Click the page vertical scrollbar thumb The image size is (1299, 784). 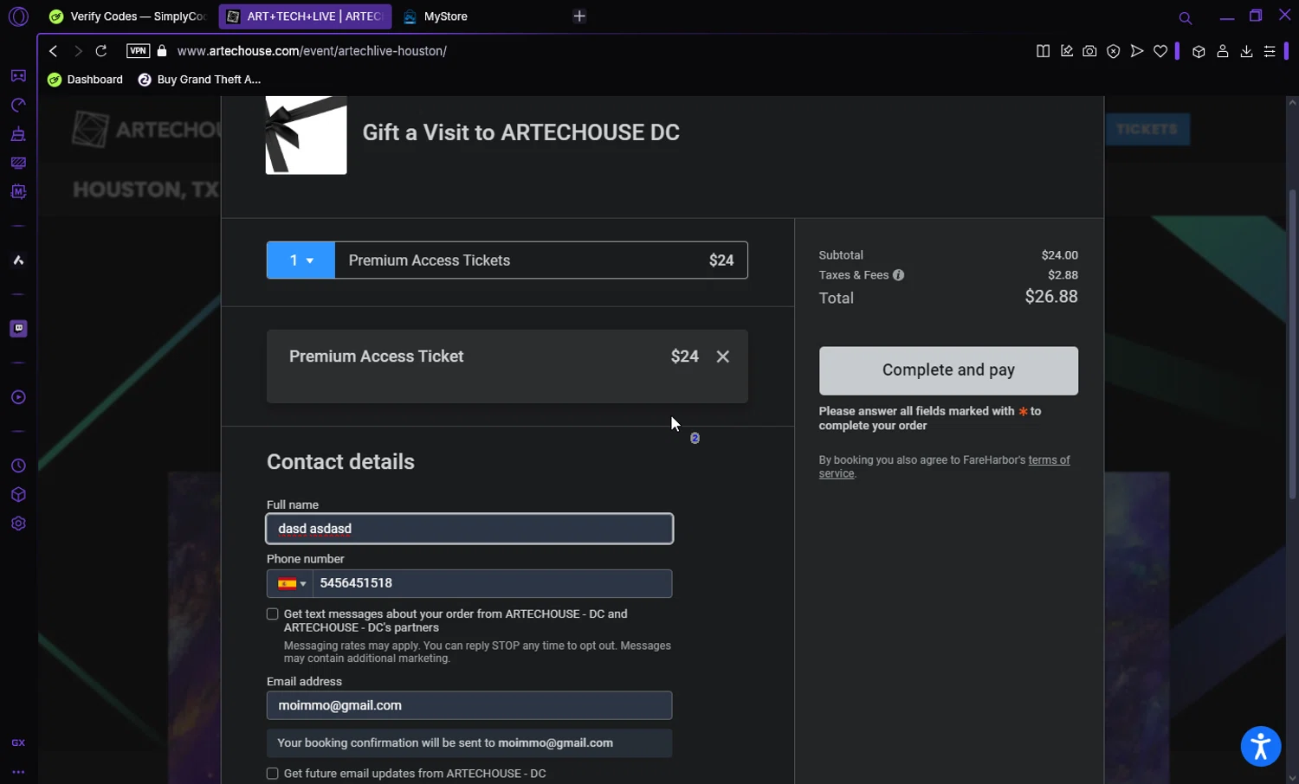click(1292, 344)
